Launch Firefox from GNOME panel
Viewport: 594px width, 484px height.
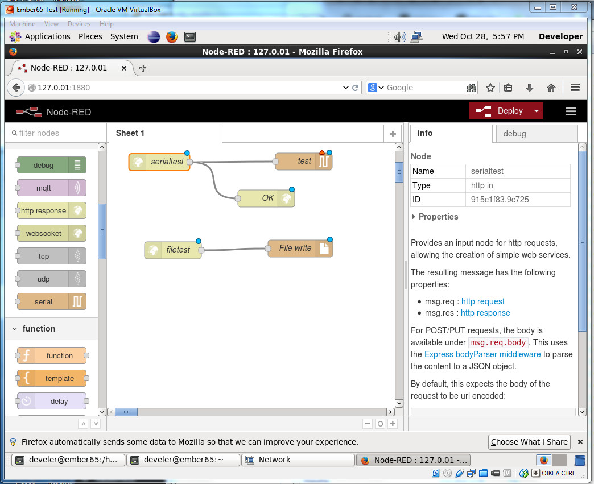click(x=172, y=37)
